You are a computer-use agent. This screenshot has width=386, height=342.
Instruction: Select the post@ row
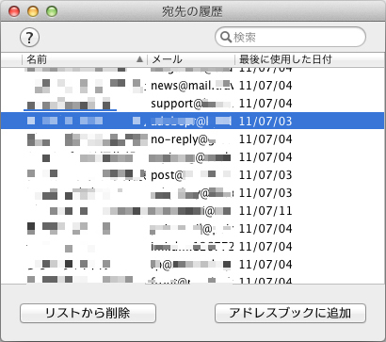click(x=193, y=175)
